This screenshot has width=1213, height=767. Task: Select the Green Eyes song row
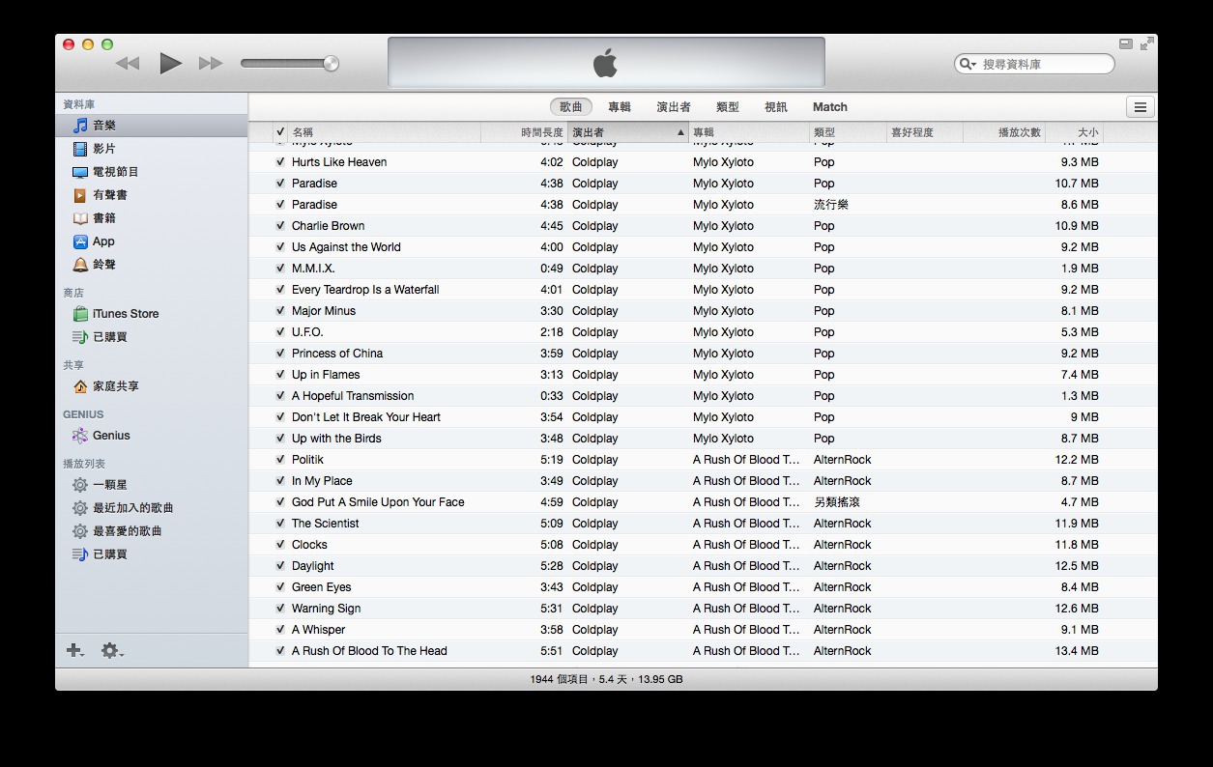703,587
